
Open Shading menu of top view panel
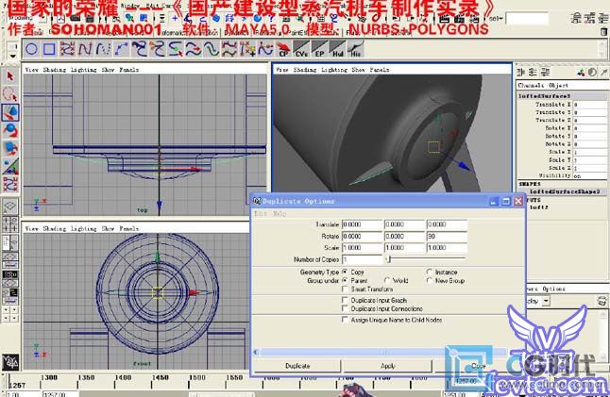55,70
